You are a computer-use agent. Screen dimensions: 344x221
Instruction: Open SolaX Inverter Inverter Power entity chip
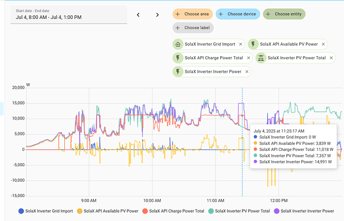(213, 72)
